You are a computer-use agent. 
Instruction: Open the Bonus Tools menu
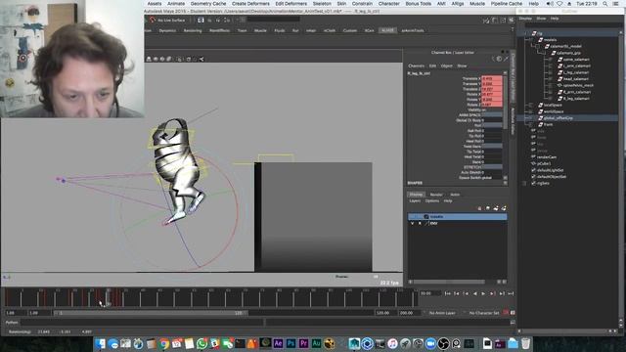point(418,3)
